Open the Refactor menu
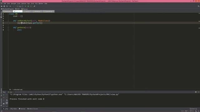The width and height of the screenshot is (200, 112). [24, 3]
